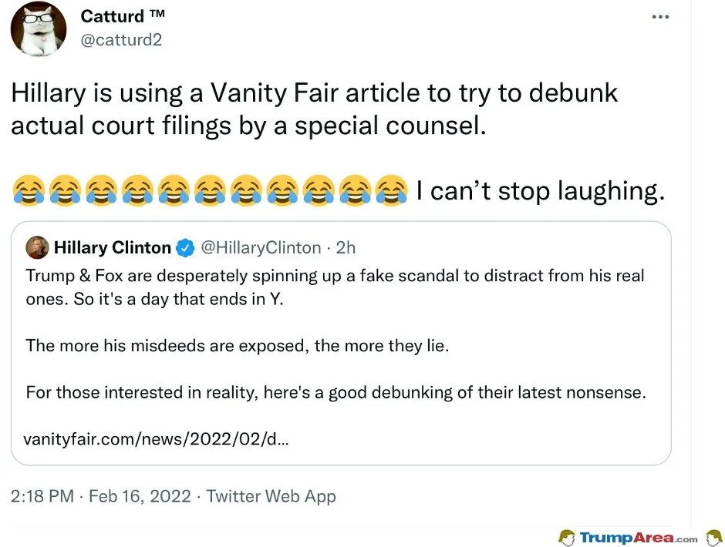Open the Catturd ™ display name

click(123, 15)
